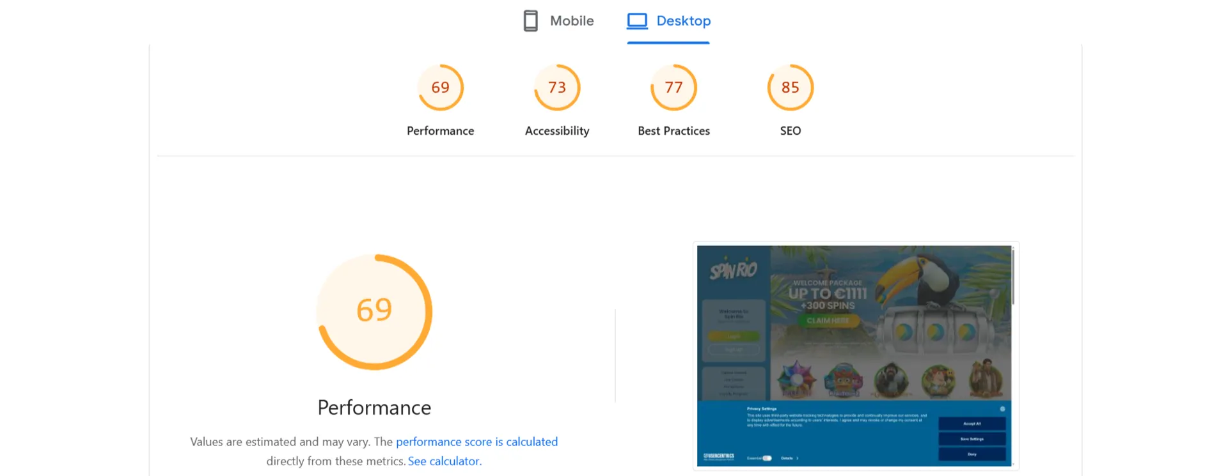Jump to Performance score gauge 69
The height and width of the screenshot is (476, 1228).
pyautogui.click(x=441, y=88)
